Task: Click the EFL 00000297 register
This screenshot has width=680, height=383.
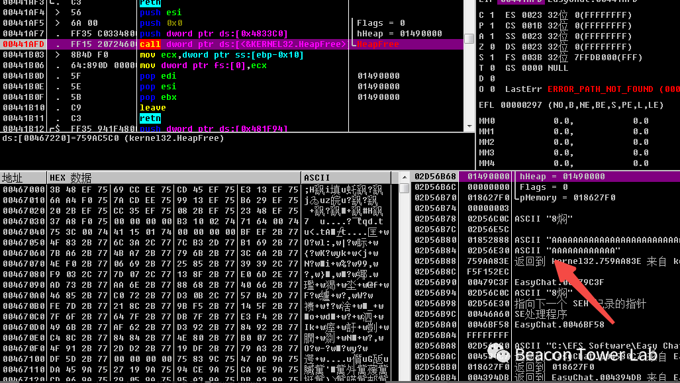Action: [x=571, y=105]
